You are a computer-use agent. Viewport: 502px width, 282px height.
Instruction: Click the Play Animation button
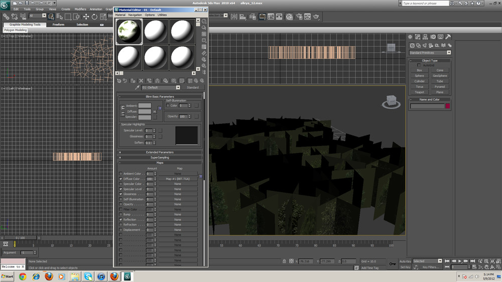(x=460, y=261)
